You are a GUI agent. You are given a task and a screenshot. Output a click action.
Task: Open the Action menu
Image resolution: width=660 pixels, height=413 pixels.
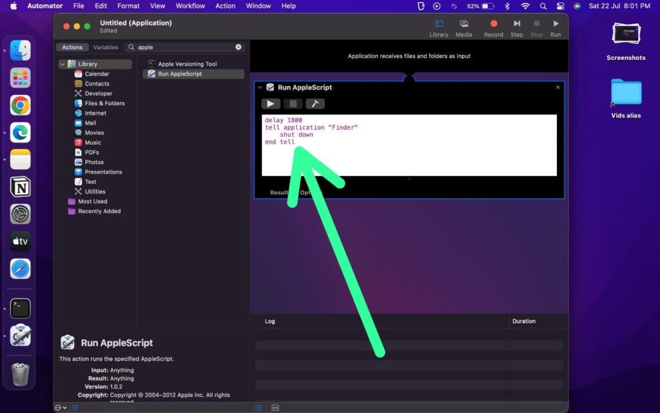pos(225,6)
